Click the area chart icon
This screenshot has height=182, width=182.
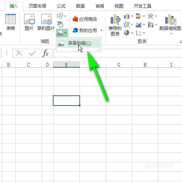pyautogui.click(x=139, y=24)
